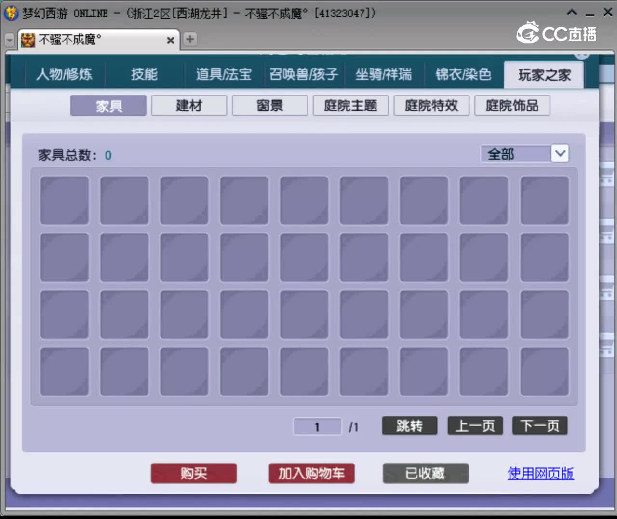Expand the 全部 filter dropdown
Screen dimensions: 617x519
[560, 154]
